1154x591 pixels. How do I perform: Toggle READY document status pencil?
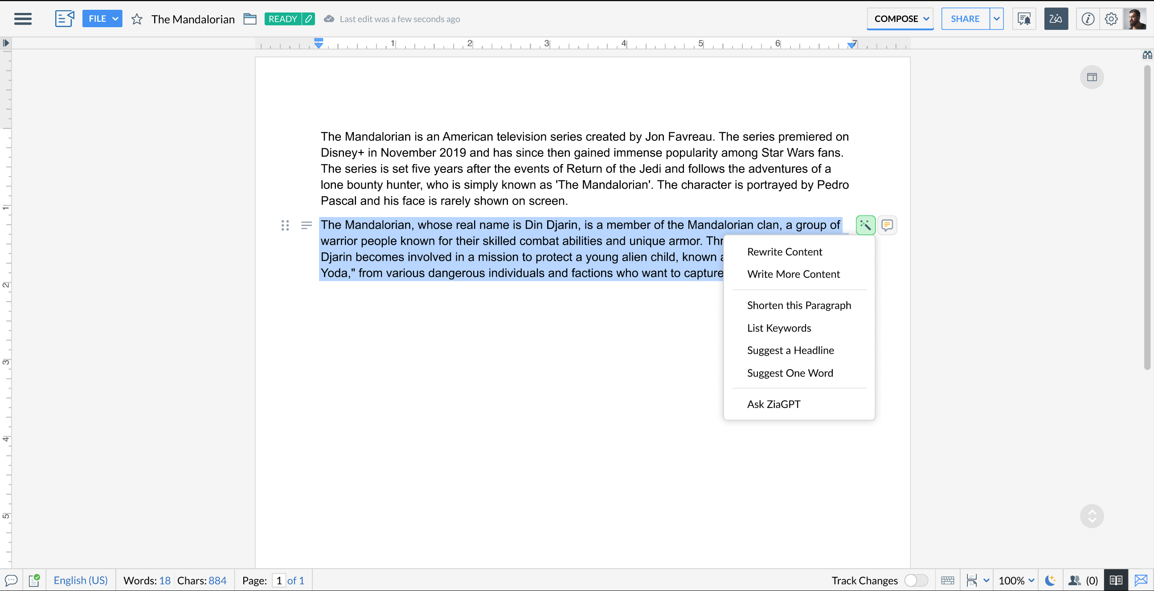pos(308,19)
